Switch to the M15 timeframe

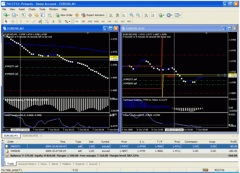(90, 21)
